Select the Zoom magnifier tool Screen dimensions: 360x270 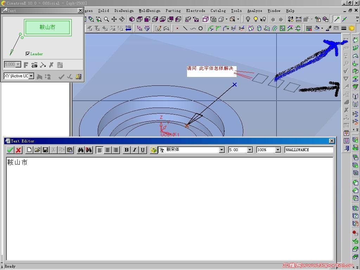coord(106,19)
